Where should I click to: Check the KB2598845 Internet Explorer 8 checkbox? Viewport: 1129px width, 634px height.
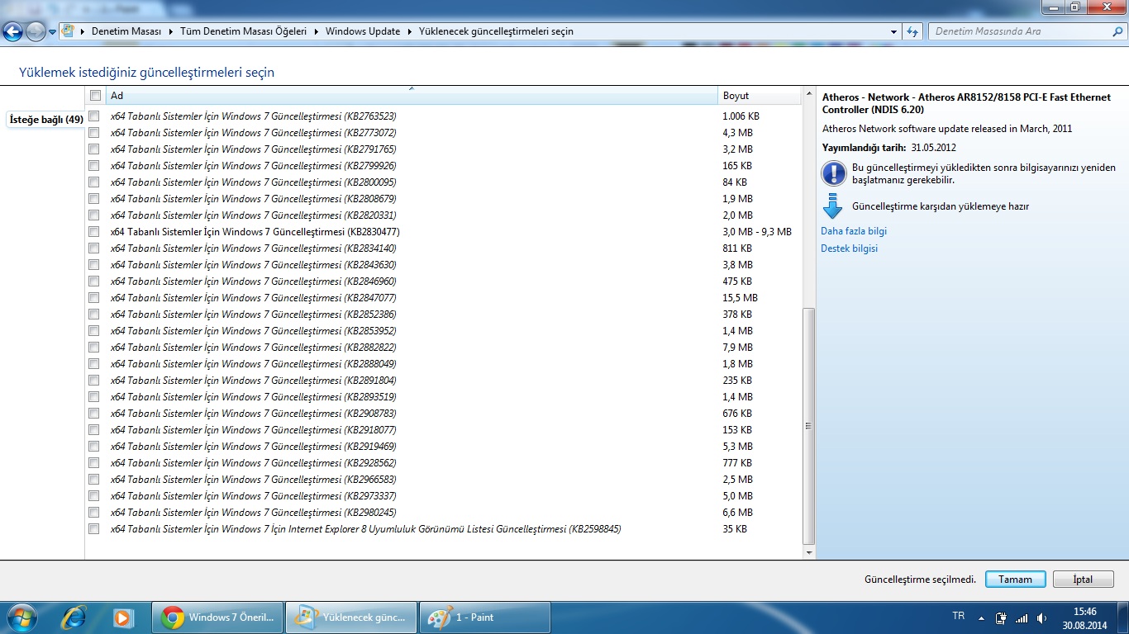[x=94, y=528]
